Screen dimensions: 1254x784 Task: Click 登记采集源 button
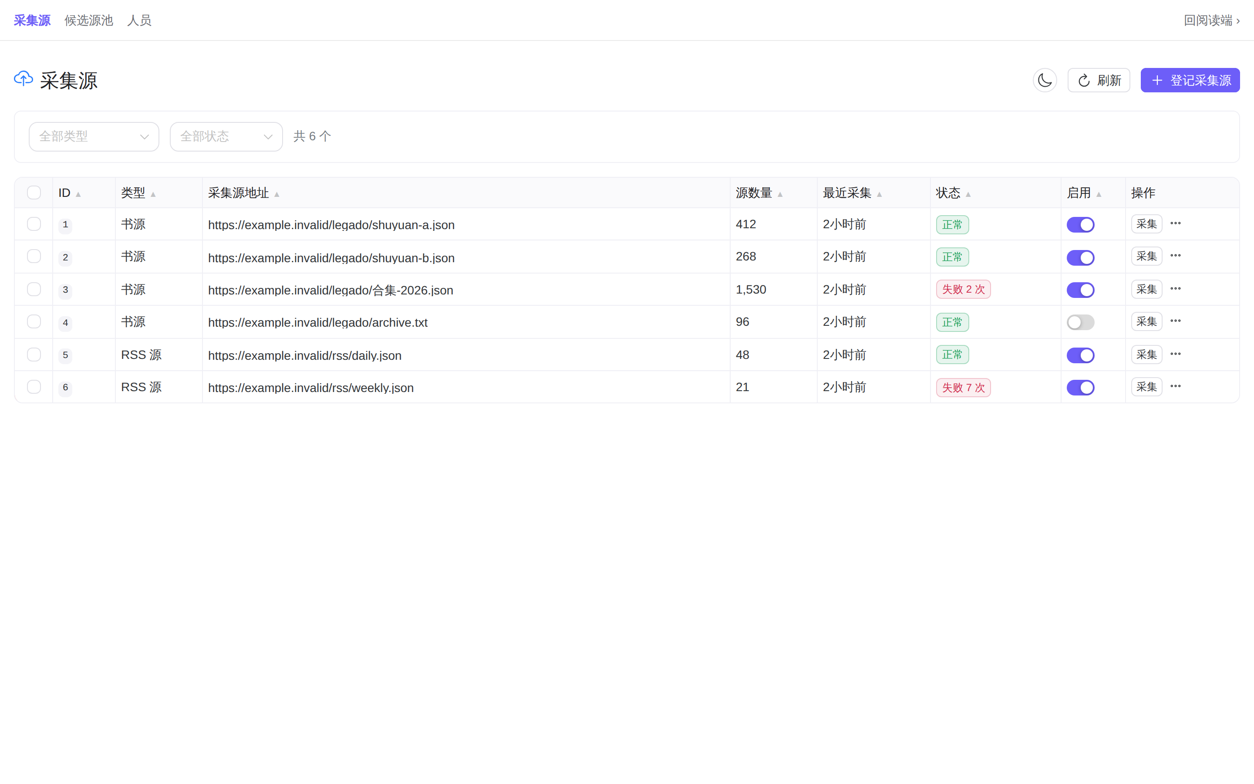pos(1190,81)
